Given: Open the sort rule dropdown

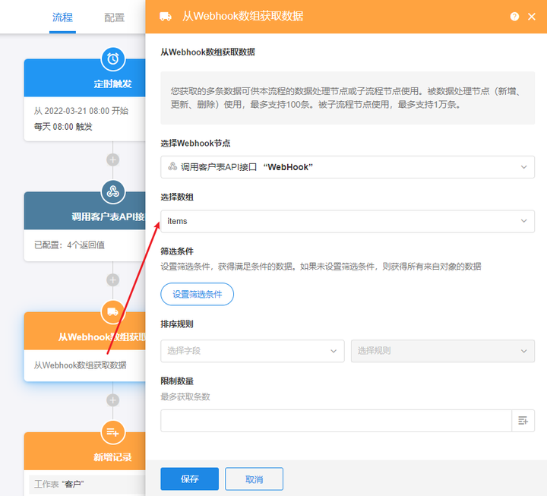Looking at the screenshot, I should click(x=443, y=351).
